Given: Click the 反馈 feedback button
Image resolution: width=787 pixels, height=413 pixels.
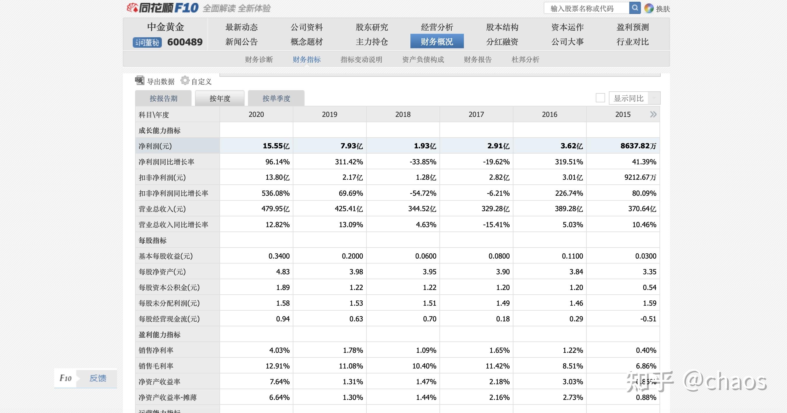Looking at the screenshot, I should [98, 378].
